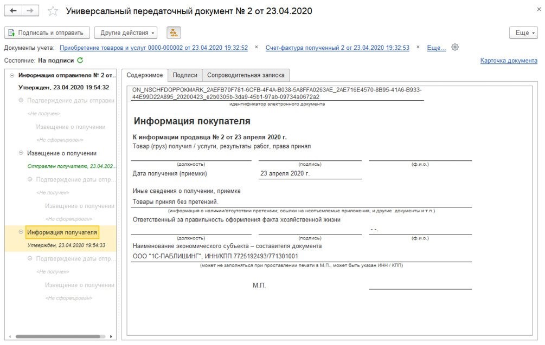
Task: Go forward with the right arrow button
Action: tap(30, 11)
